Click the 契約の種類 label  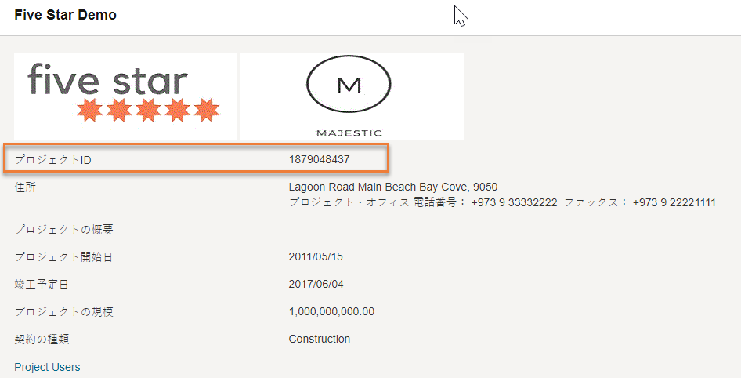click(42, 340)
